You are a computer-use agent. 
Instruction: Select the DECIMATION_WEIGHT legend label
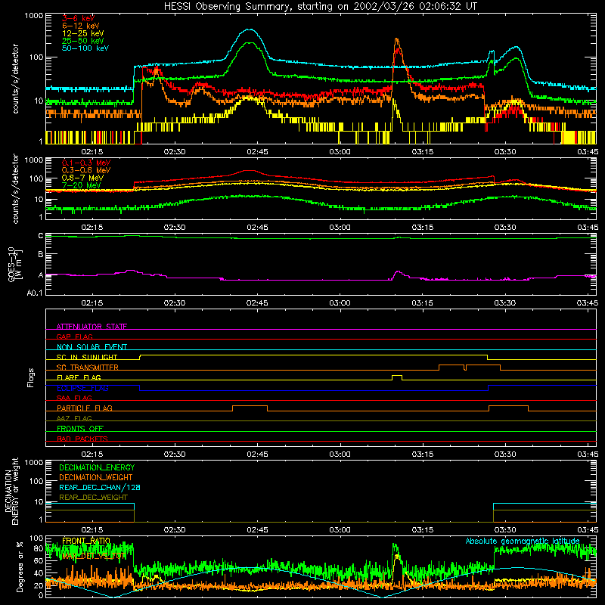(96, 477)
